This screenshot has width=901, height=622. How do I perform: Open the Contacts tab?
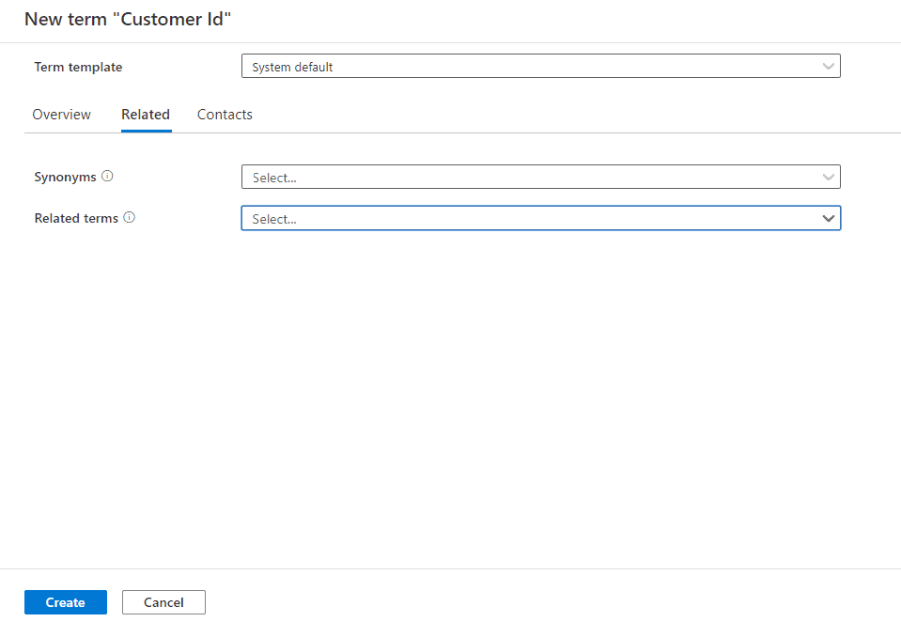coord(225,115)
